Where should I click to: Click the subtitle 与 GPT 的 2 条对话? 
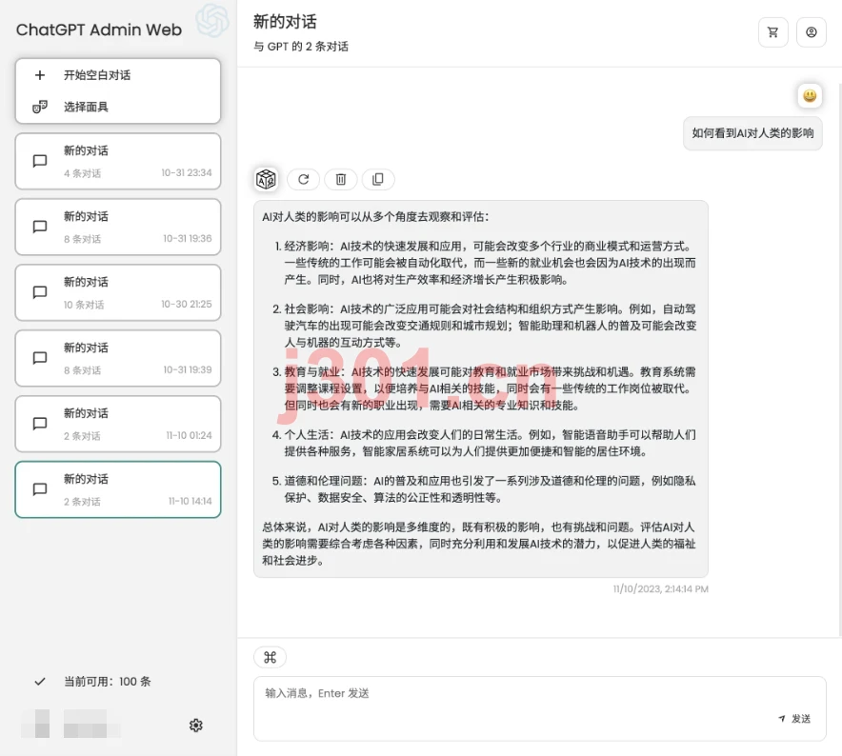pyautogui.click(x=301, y=47)
